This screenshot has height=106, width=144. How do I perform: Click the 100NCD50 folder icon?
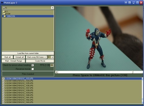5,16
